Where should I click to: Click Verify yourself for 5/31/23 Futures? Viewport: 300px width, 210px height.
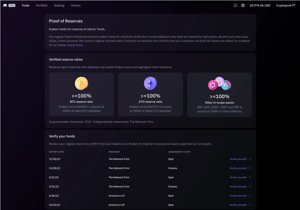[x=238, y=187]
